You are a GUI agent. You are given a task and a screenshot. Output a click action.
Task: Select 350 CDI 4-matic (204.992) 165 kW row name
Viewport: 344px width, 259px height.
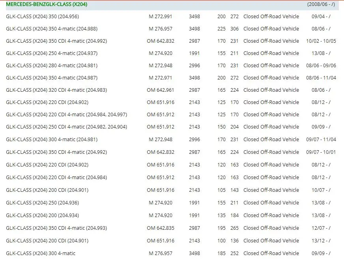point(56,152)
